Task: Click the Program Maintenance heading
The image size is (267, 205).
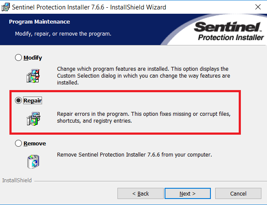Action: point(39,21)
